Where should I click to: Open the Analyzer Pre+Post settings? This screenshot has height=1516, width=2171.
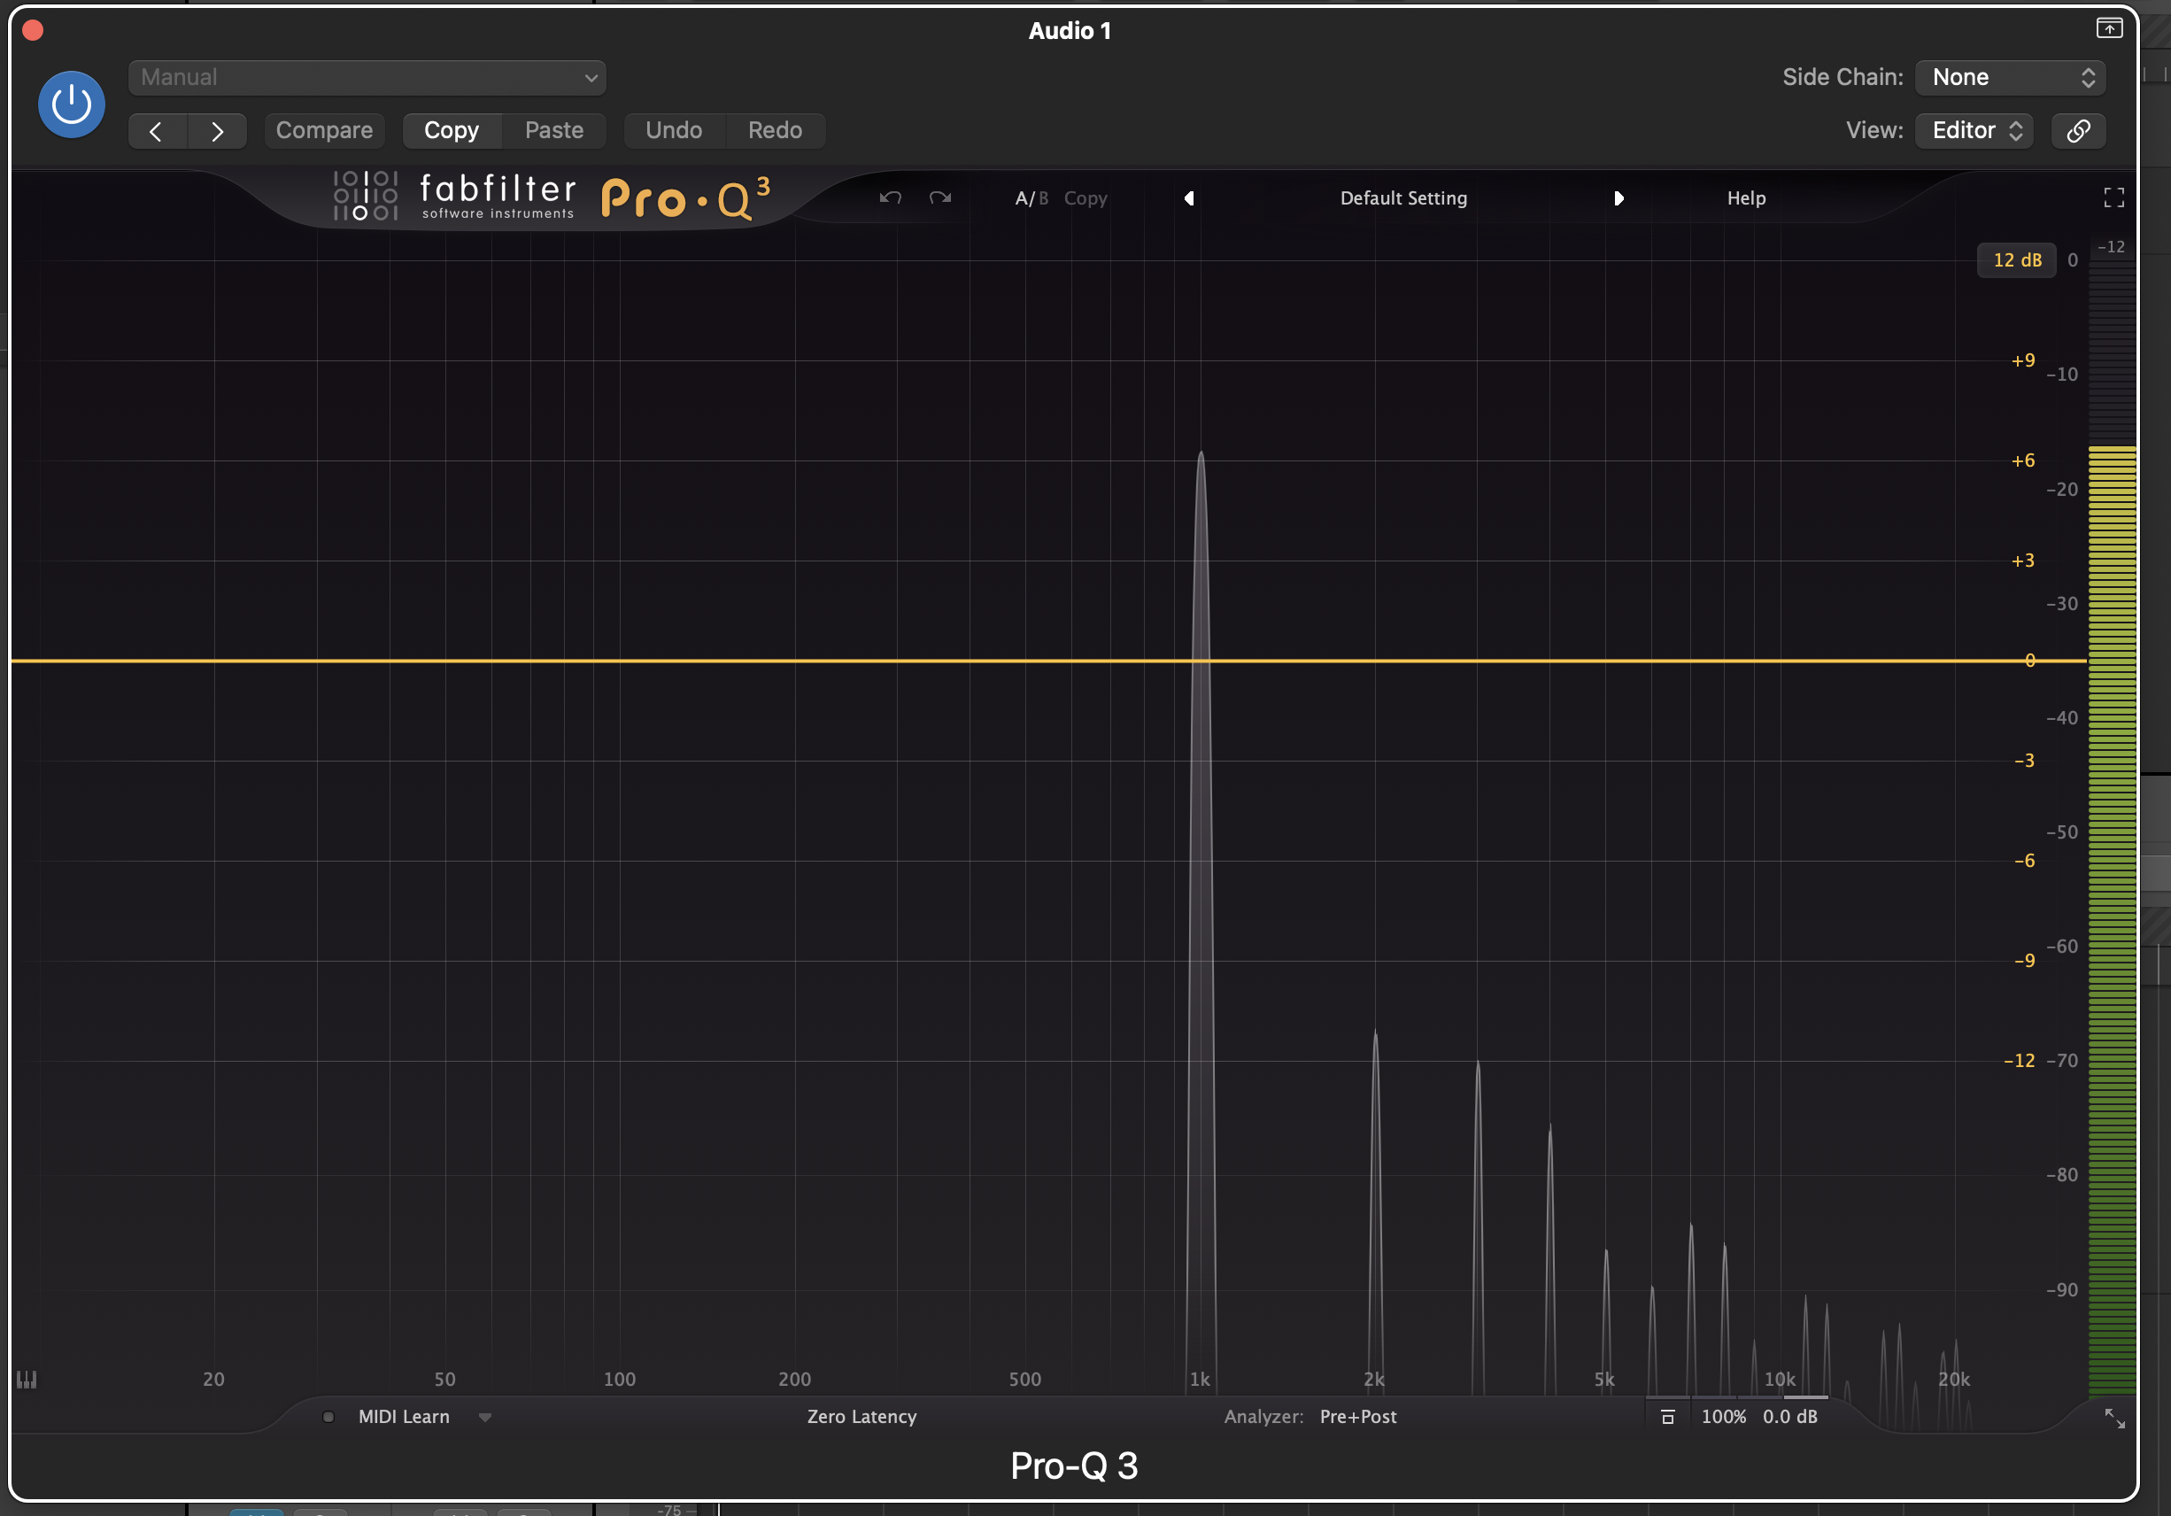pos(1310,1417)
